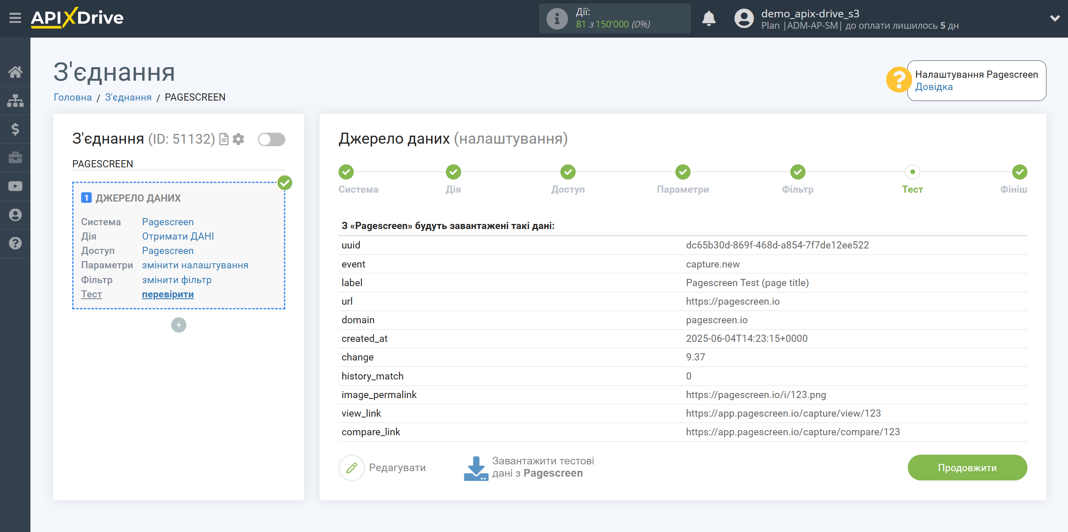
Task: Edit the PAGESCREEN connection name field
Action: pyautogui.click(x=179, y=164)
